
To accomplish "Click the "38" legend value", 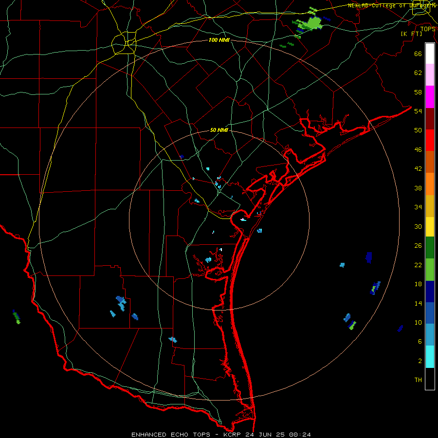I will tap(418, 188).
